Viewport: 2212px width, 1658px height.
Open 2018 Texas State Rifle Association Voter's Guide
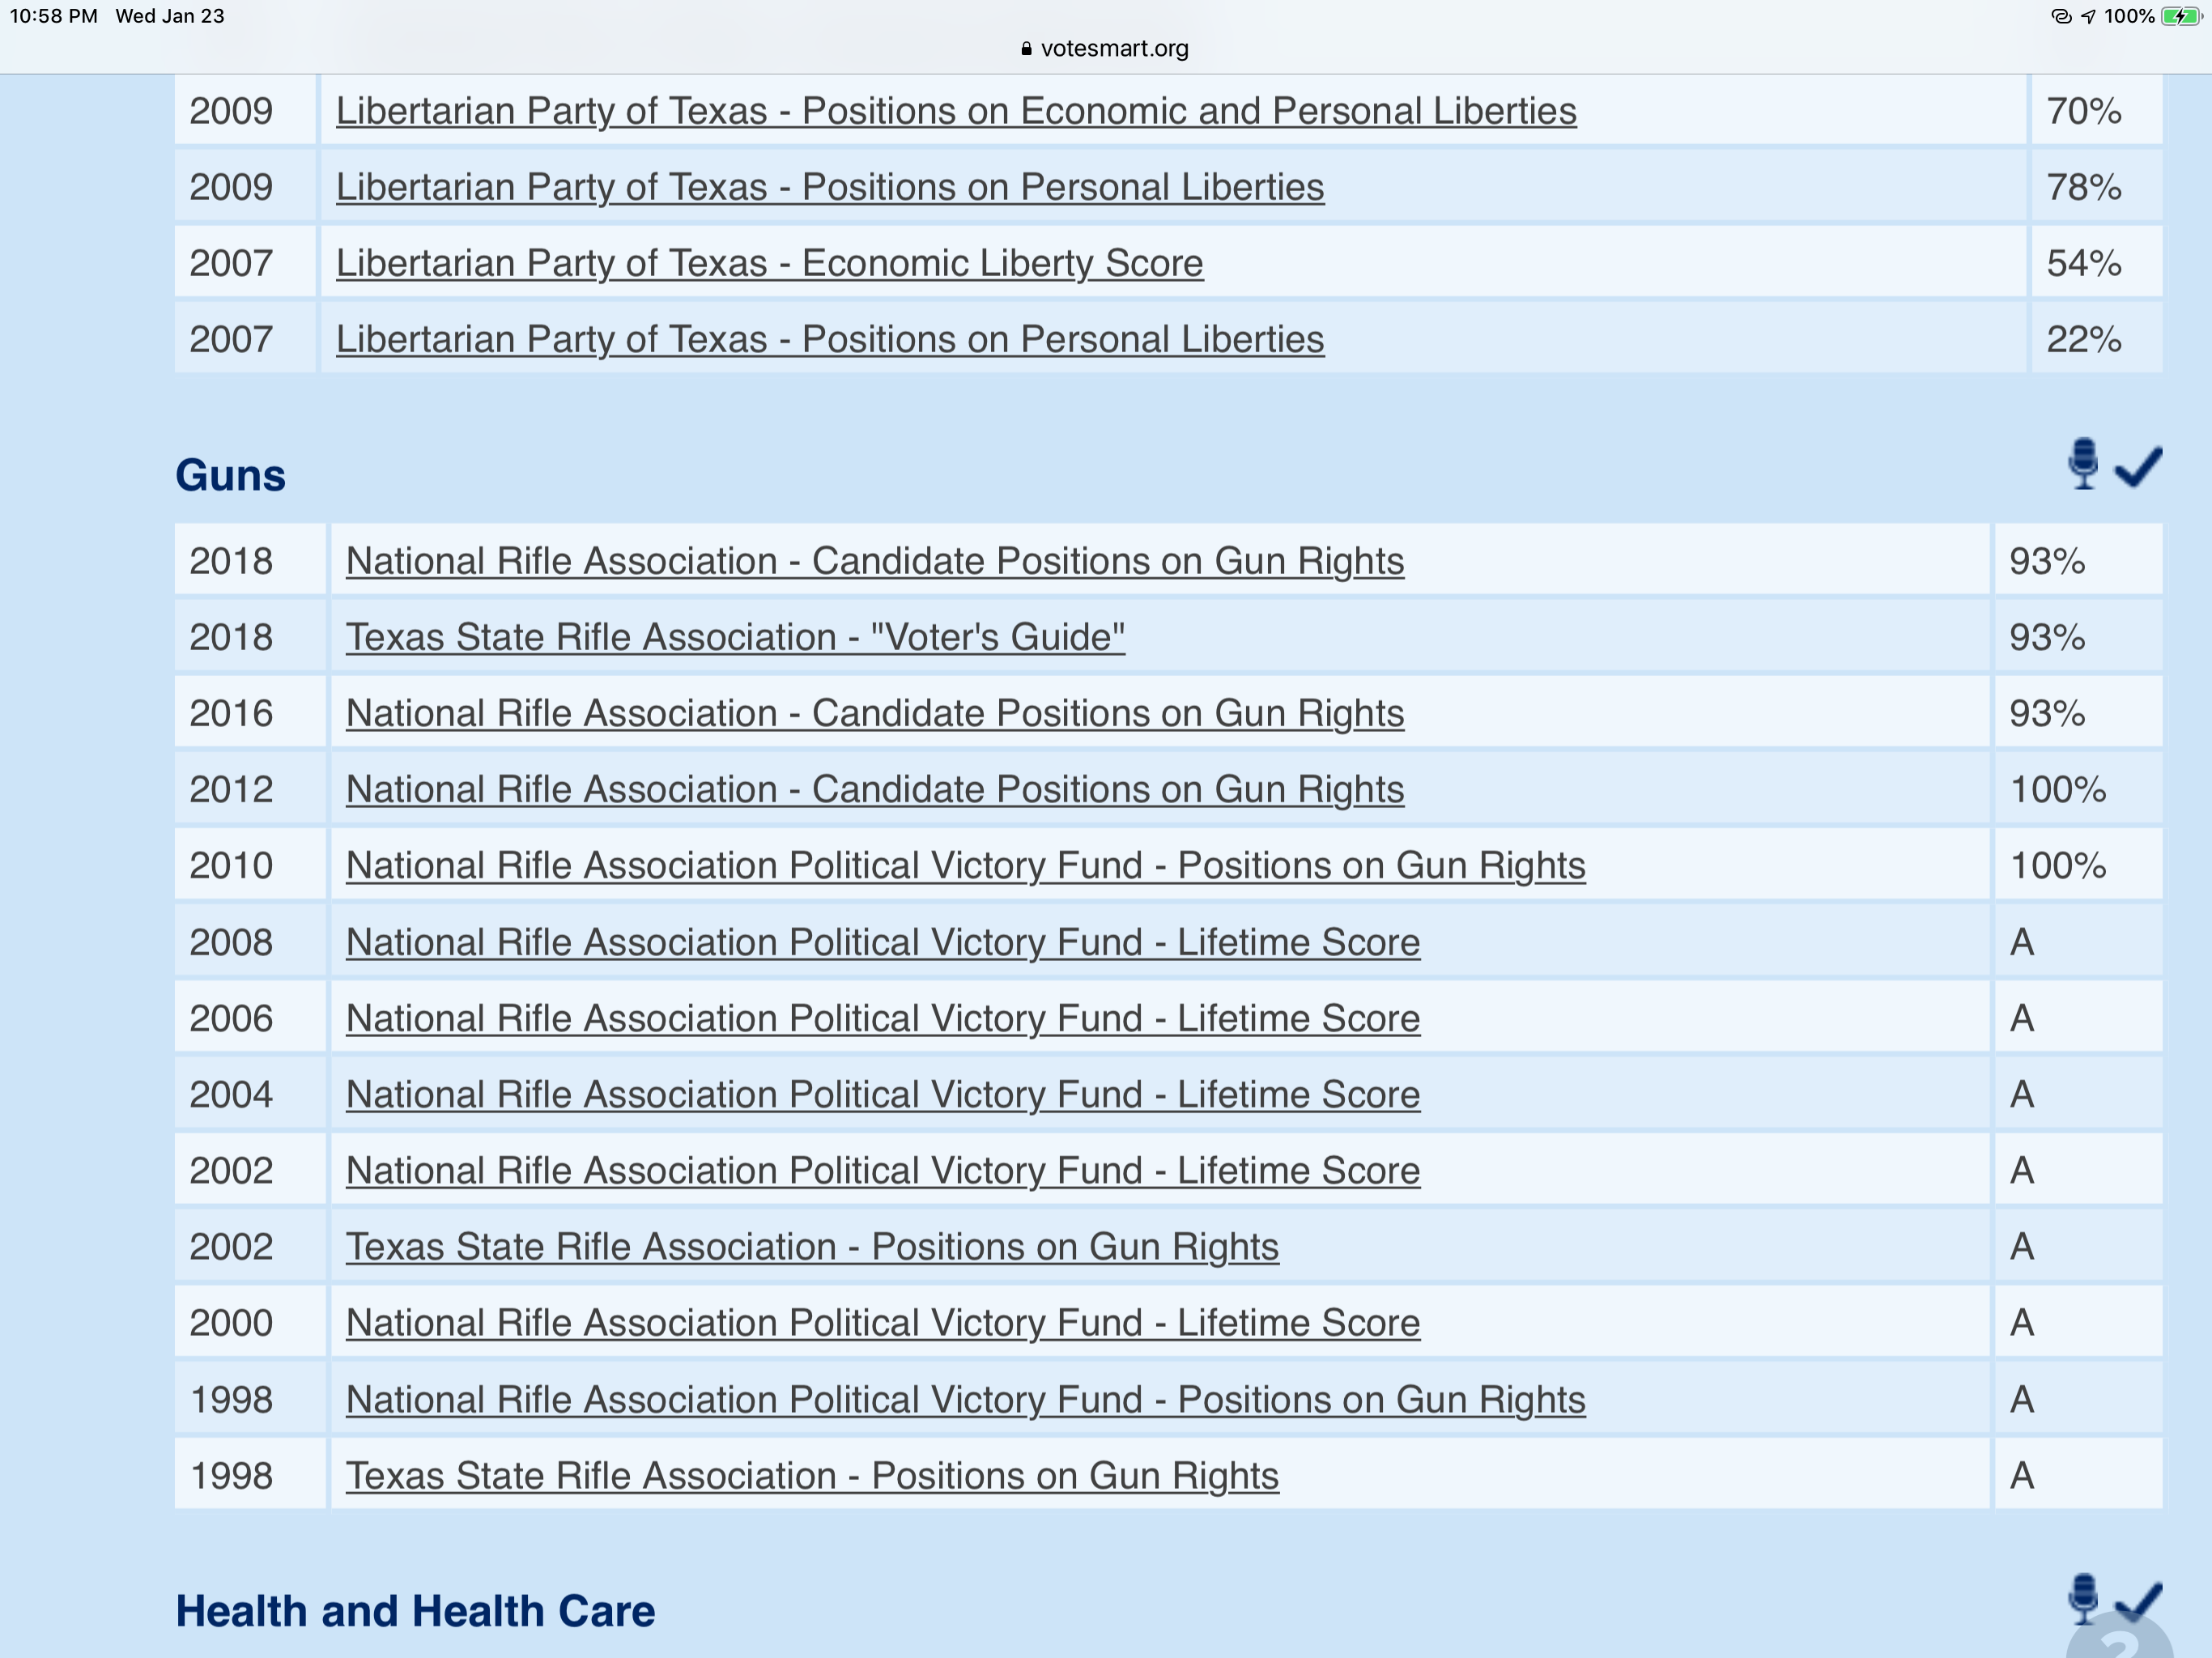(735, 637)
